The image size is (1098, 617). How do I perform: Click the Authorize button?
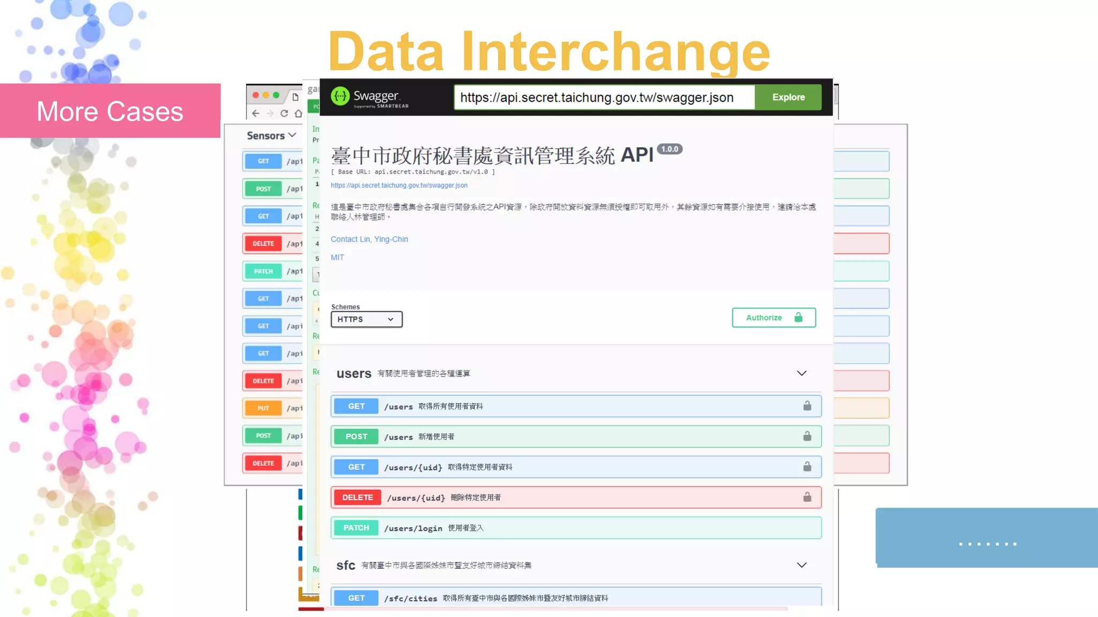pyautogui.click(x=774, y=318)
